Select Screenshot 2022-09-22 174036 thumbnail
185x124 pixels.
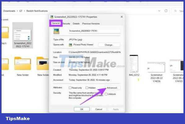pos(156,67)
